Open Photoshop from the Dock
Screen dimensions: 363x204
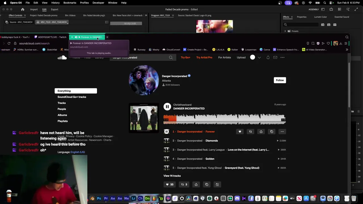[99, 199]
